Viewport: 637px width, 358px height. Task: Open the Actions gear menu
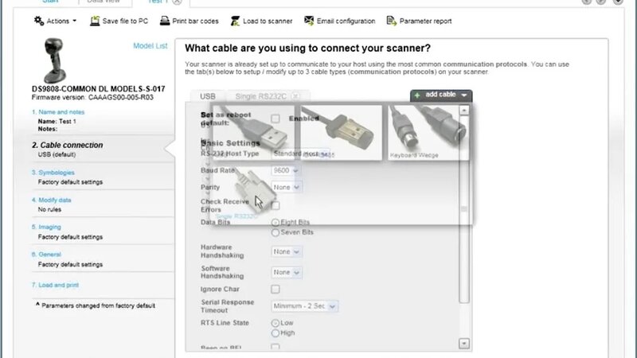55,21
